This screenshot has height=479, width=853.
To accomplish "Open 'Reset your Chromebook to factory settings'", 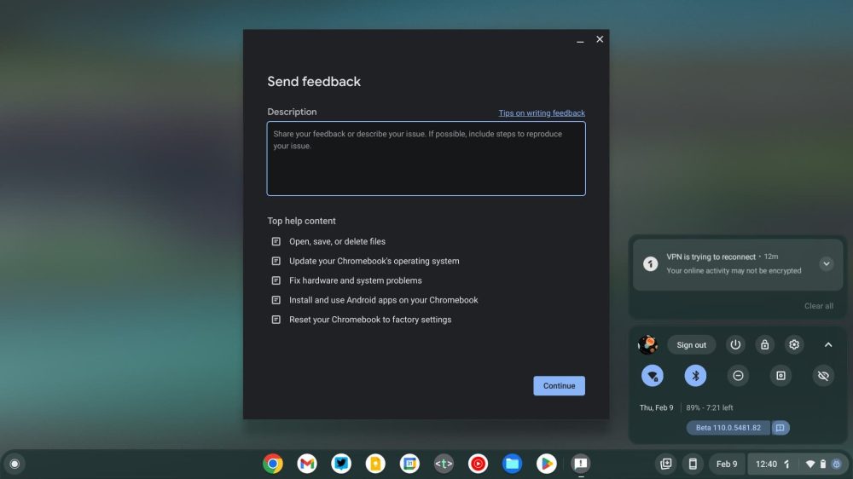I will point(369,320).
